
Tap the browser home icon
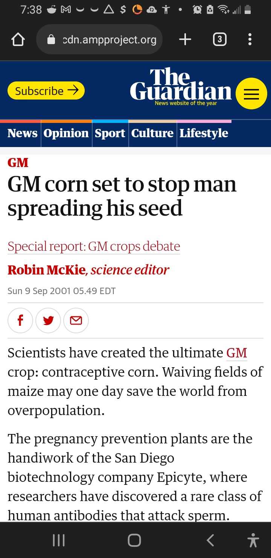pos(18,40)
